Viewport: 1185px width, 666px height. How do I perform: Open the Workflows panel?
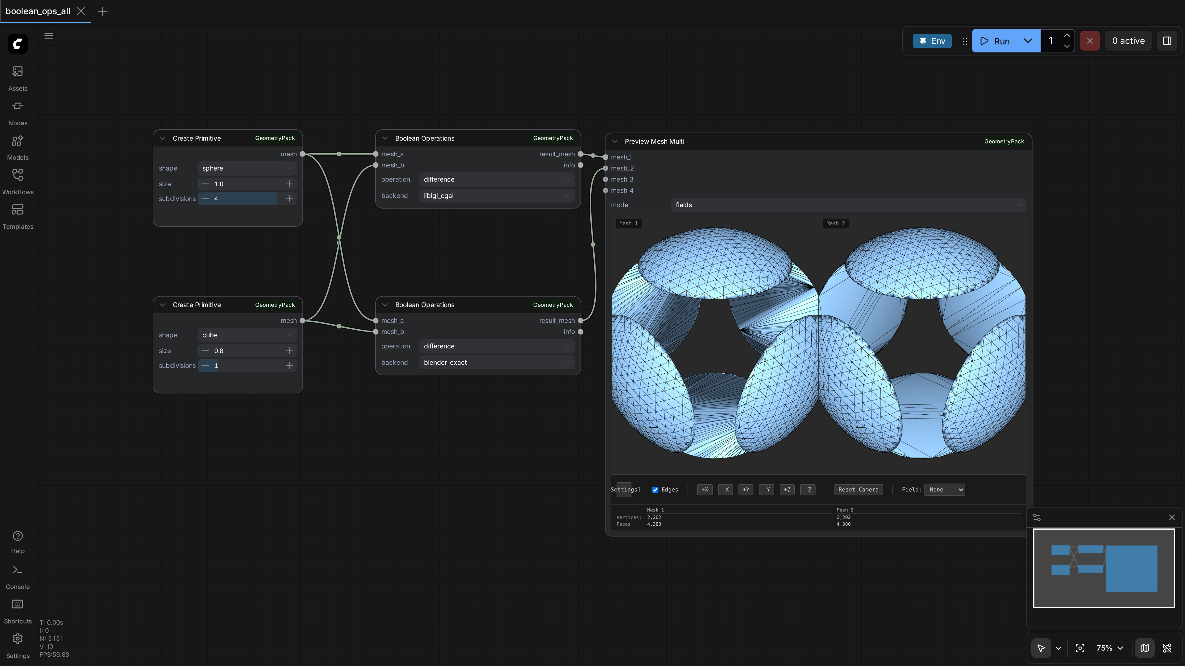click(x=18, y=182)
